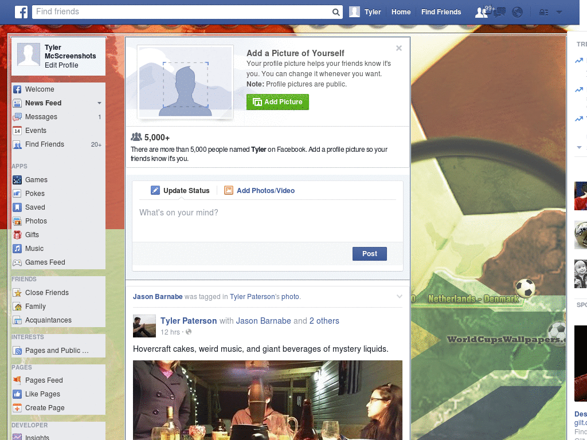Click the Games Feed controller icon

(x=17, y=262)
